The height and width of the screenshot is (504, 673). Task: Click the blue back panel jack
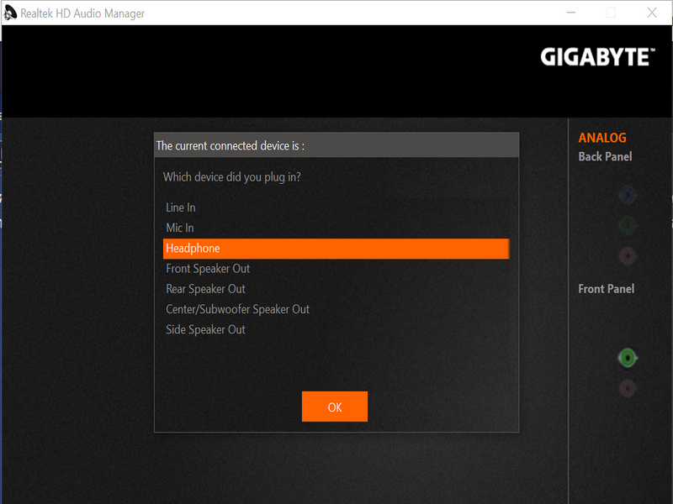coord(628,196)
